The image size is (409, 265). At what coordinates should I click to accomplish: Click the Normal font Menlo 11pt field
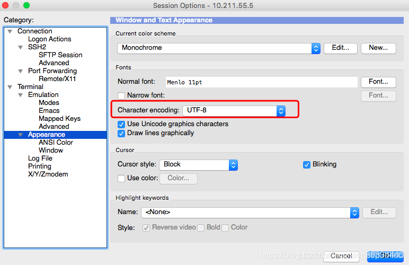261,82
